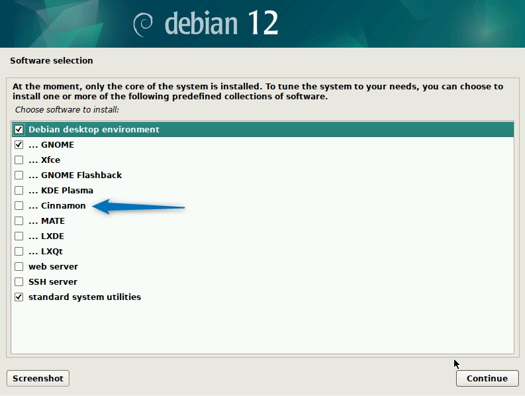The width and height of the screenshot is (525, 396).
Task: Click the 'SSH server' label
Action: [x=53, y=281]
